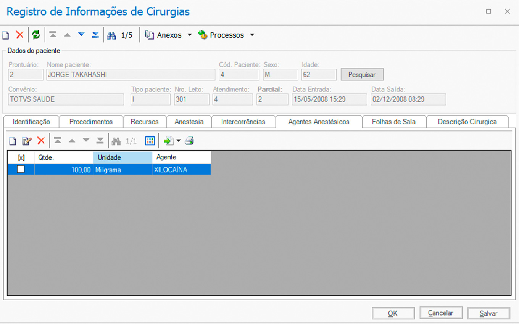
Task: Click the Salvar button
Action: tap(488, 313)
